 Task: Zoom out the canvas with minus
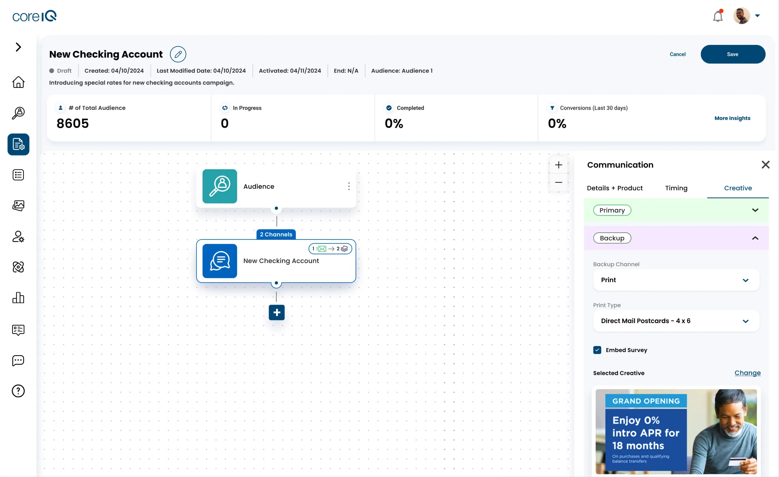(559, 183)
